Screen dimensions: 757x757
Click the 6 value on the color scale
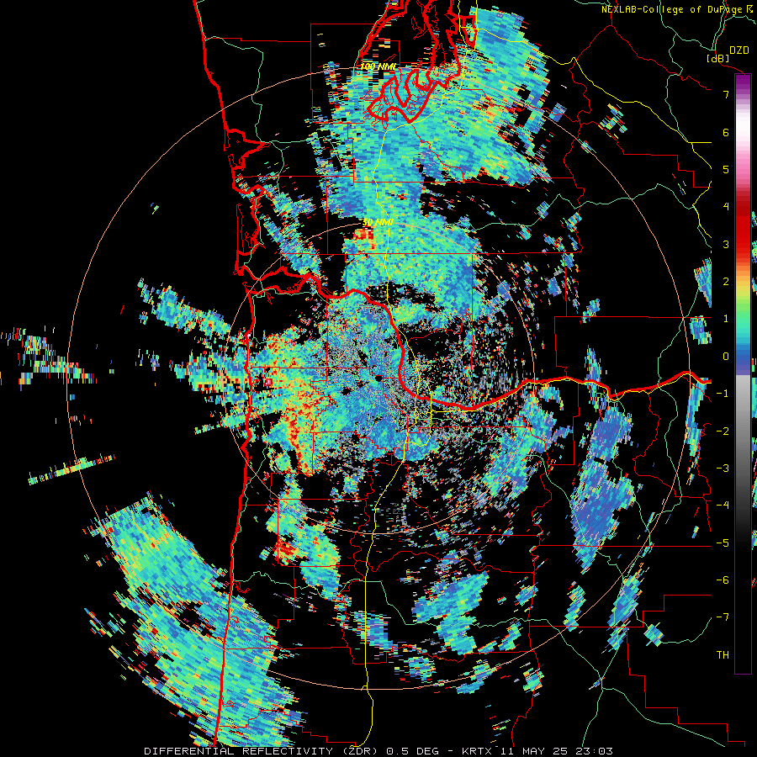[x=726, y=132]
